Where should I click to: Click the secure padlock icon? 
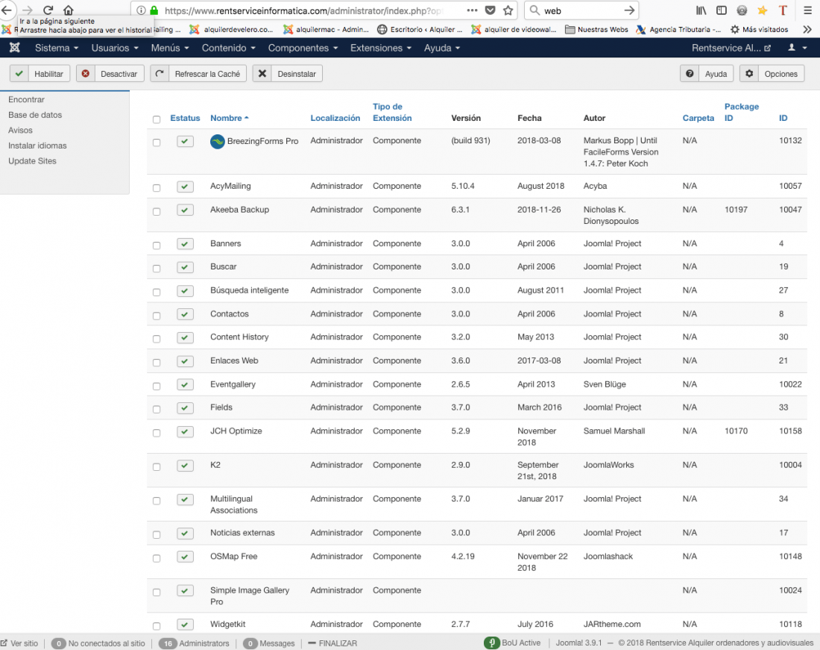pyautogui.click(x=154, y=10)
